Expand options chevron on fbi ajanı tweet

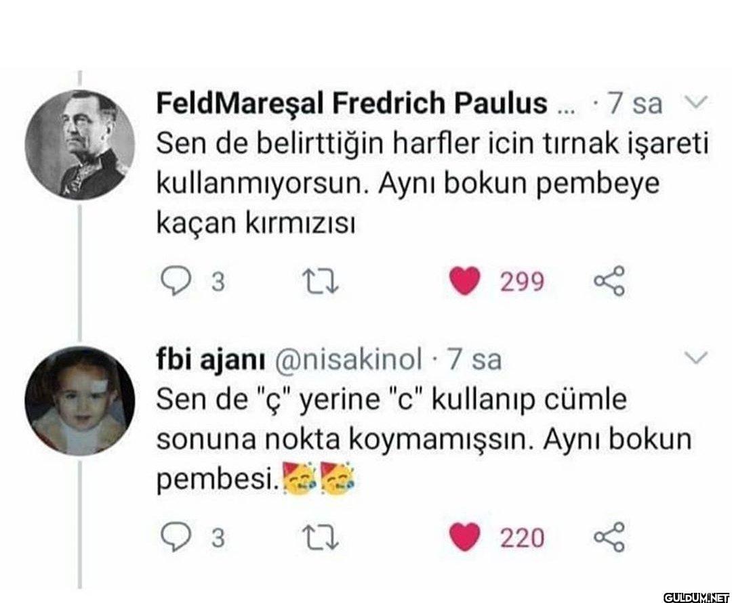(697, 357)
